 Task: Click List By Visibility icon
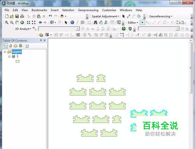point(16,46)
